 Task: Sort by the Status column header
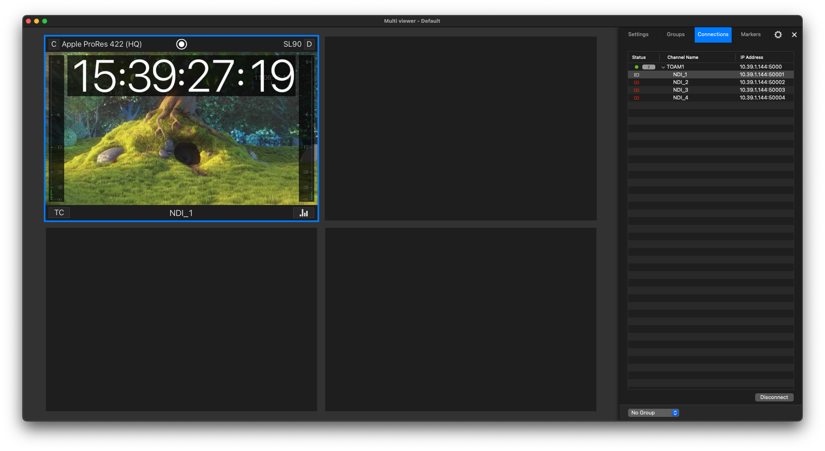click(x=639, y=57)
